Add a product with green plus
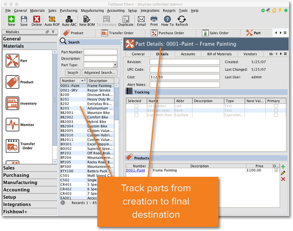Screen dimensions: 293x231 [283, 167]
